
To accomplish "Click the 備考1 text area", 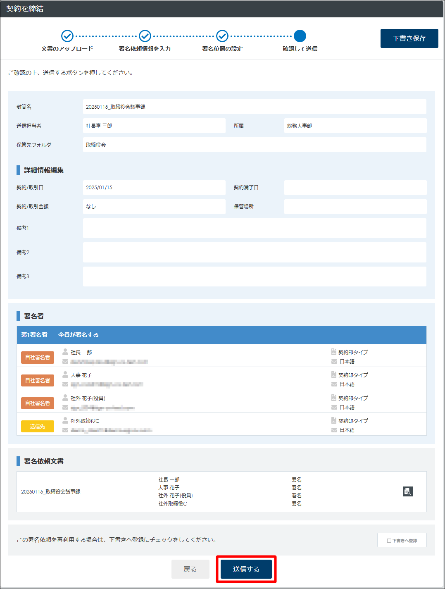I will (x=255, y=228).
